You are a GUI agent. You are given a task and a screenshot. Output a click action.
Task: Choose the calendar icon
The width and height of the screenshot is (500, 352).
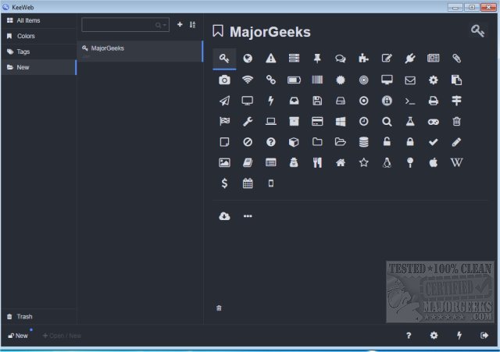coord(248,183)
